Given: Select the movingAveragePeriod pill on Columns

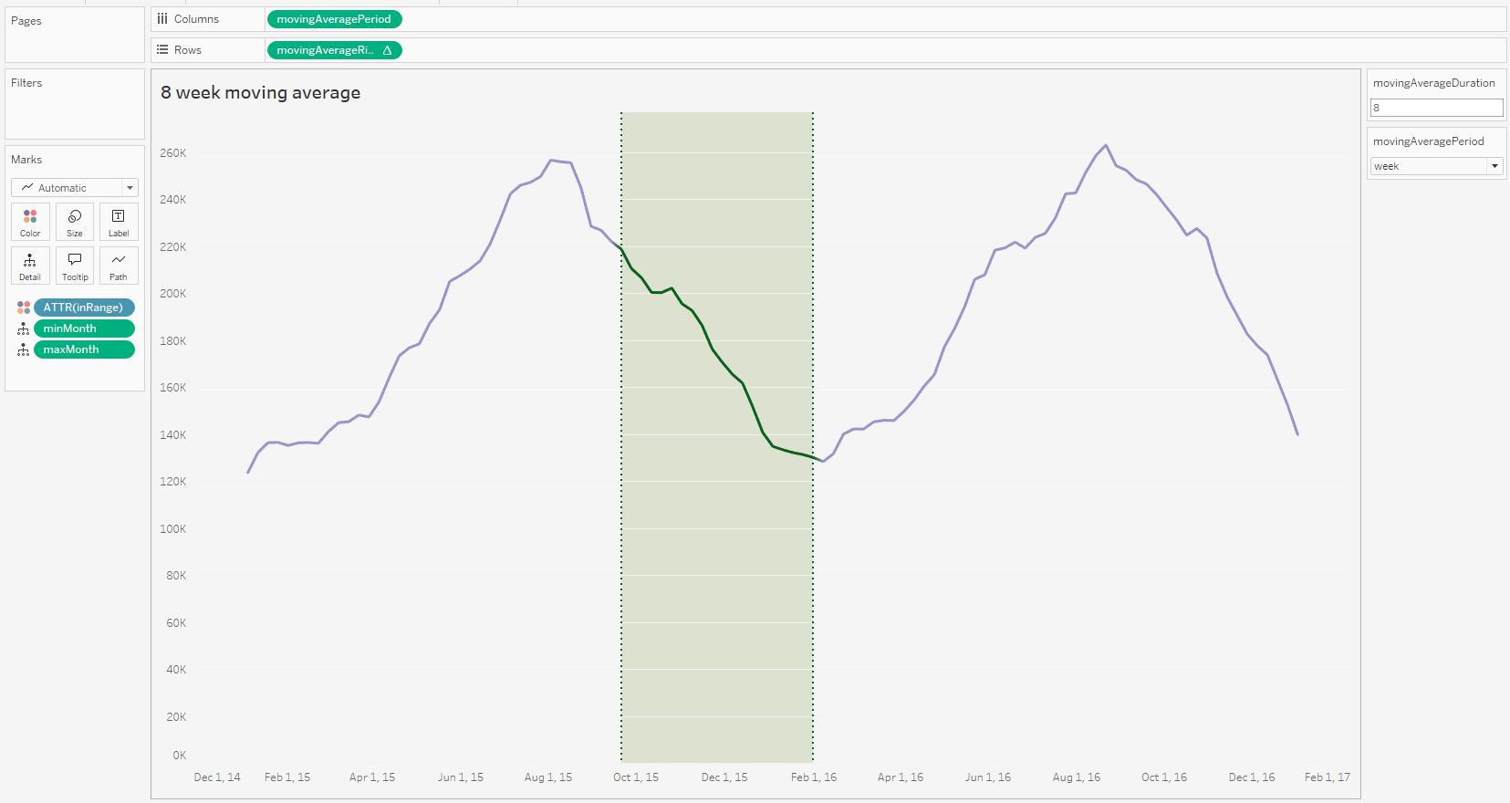Looking at the screenshot, I should click(334, 19).
